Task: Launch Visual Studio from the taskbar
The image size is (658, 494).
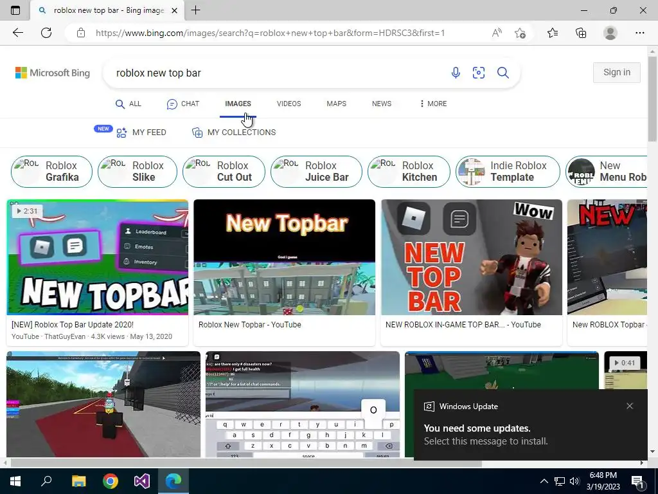Action: [x=142, y=481]
